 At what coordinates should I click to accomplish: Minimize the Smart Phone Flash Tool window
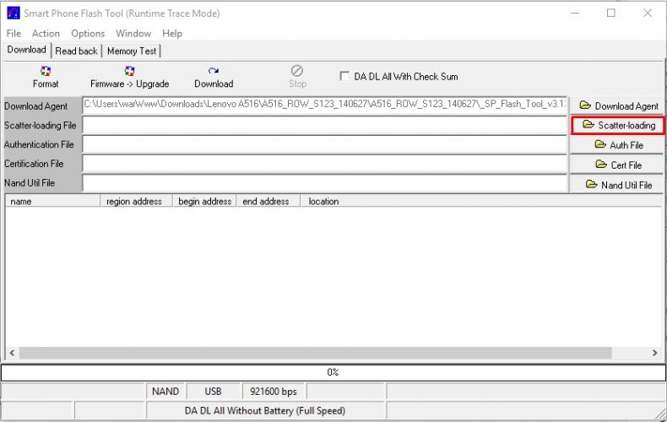pos(575,14)
